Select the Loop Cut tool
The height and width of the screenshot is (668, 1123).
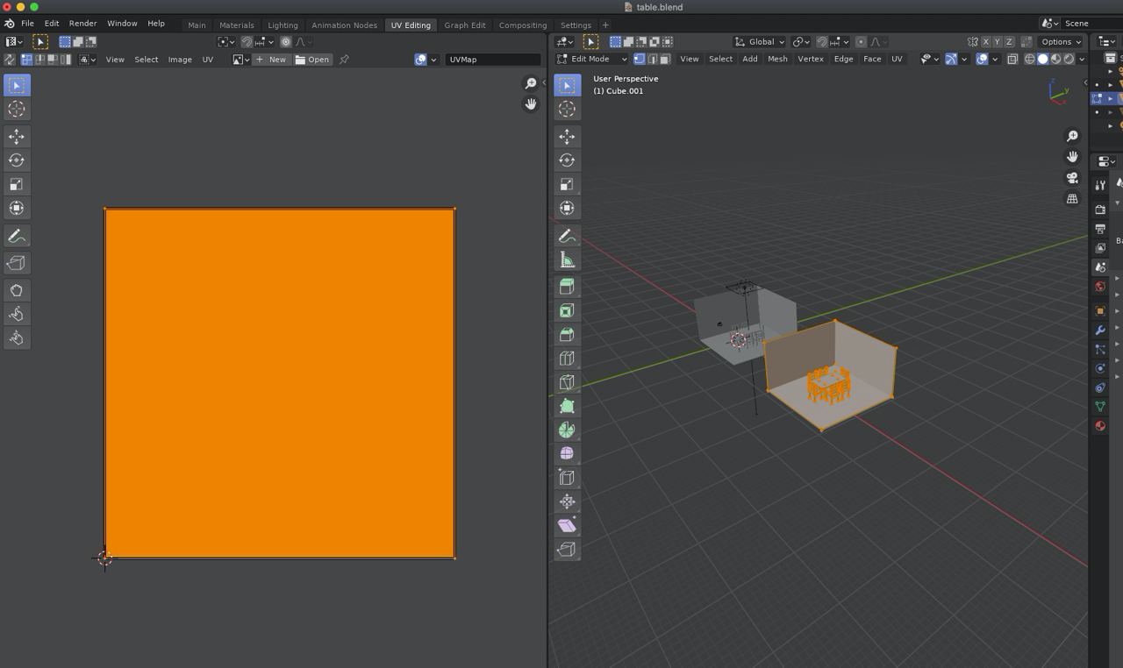pos(567,358)
